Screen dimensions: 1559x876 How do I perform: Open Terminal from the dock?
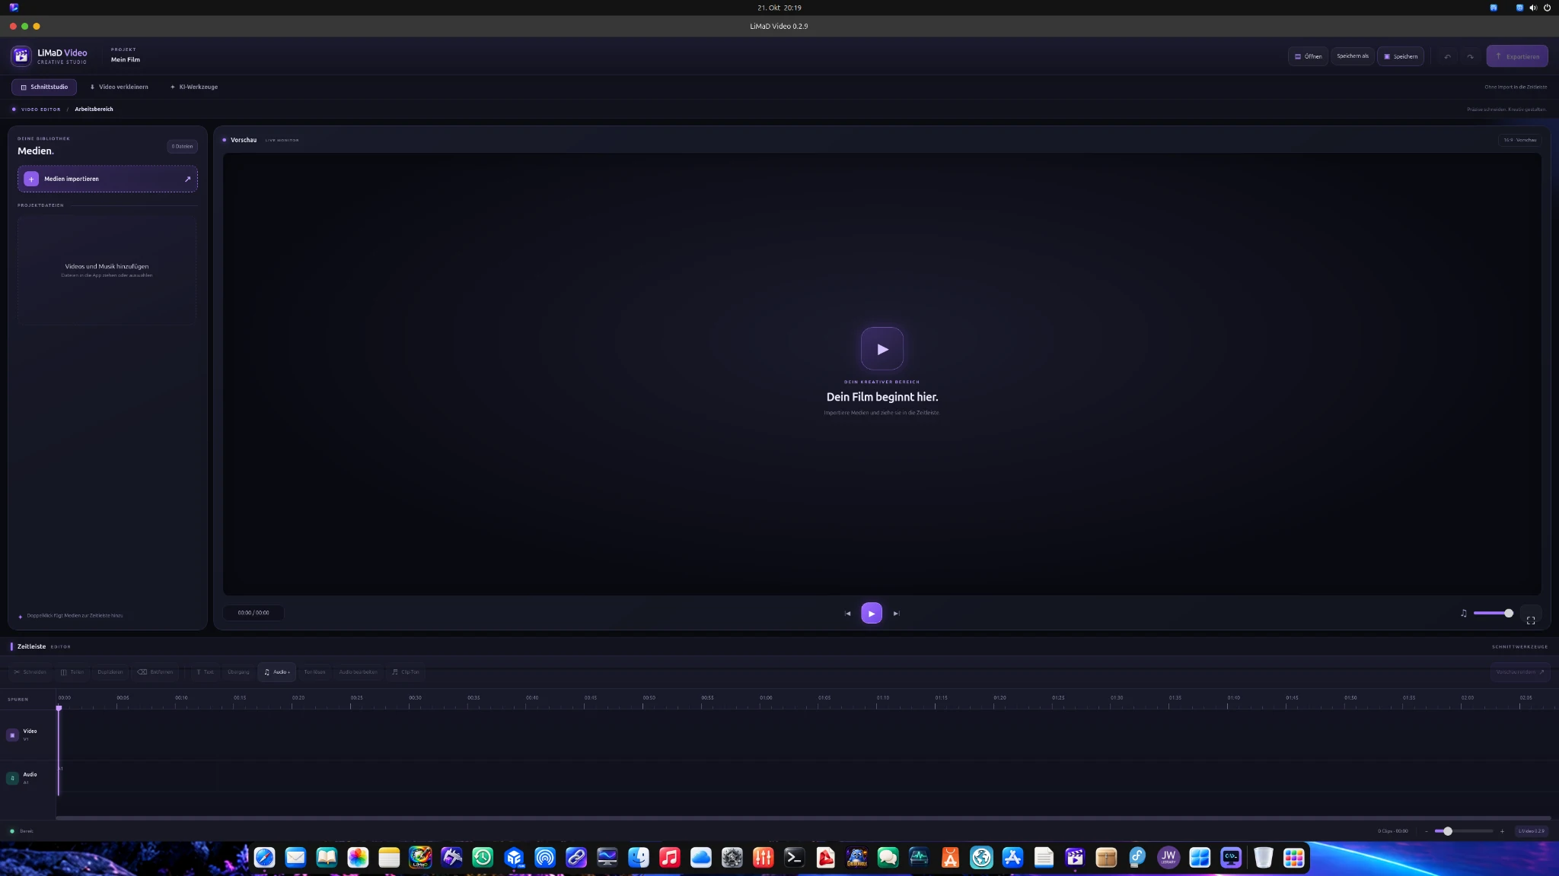click(x=794, y=858)
